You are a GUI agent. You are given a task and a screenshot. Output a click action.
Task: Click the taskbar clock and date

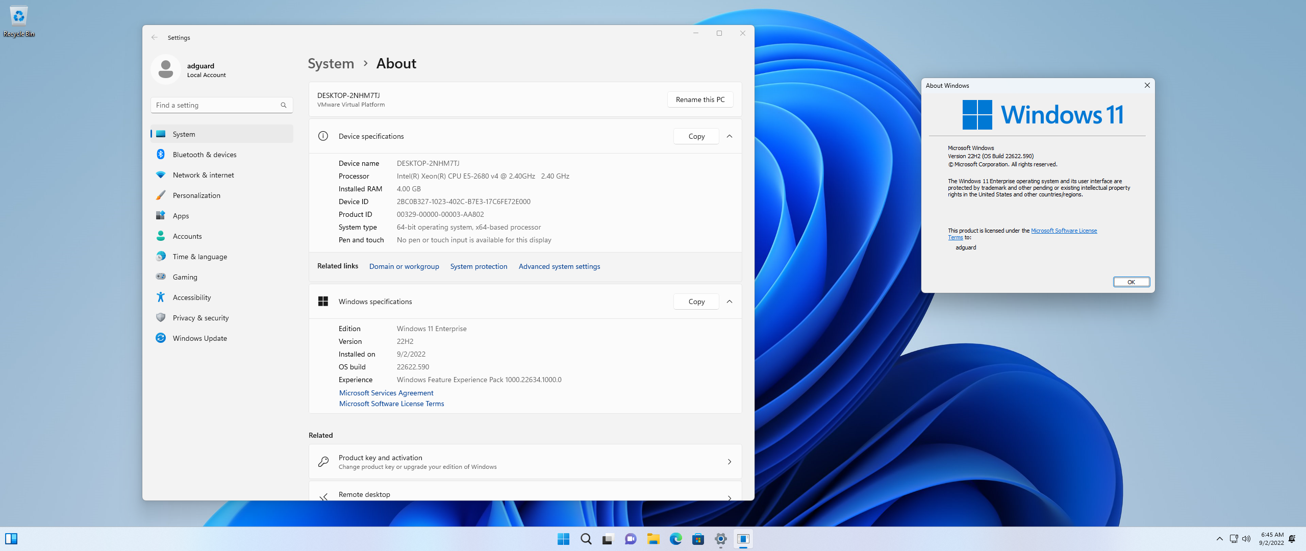(x=1271, y=539)
